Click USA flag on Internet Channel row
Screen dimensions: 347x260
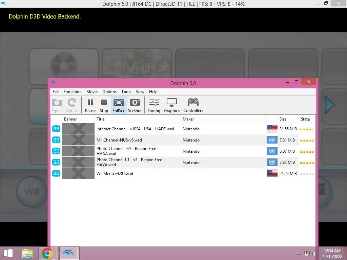pos(272,129)
